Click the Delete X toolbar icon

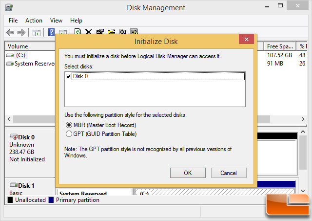(89, 32)
